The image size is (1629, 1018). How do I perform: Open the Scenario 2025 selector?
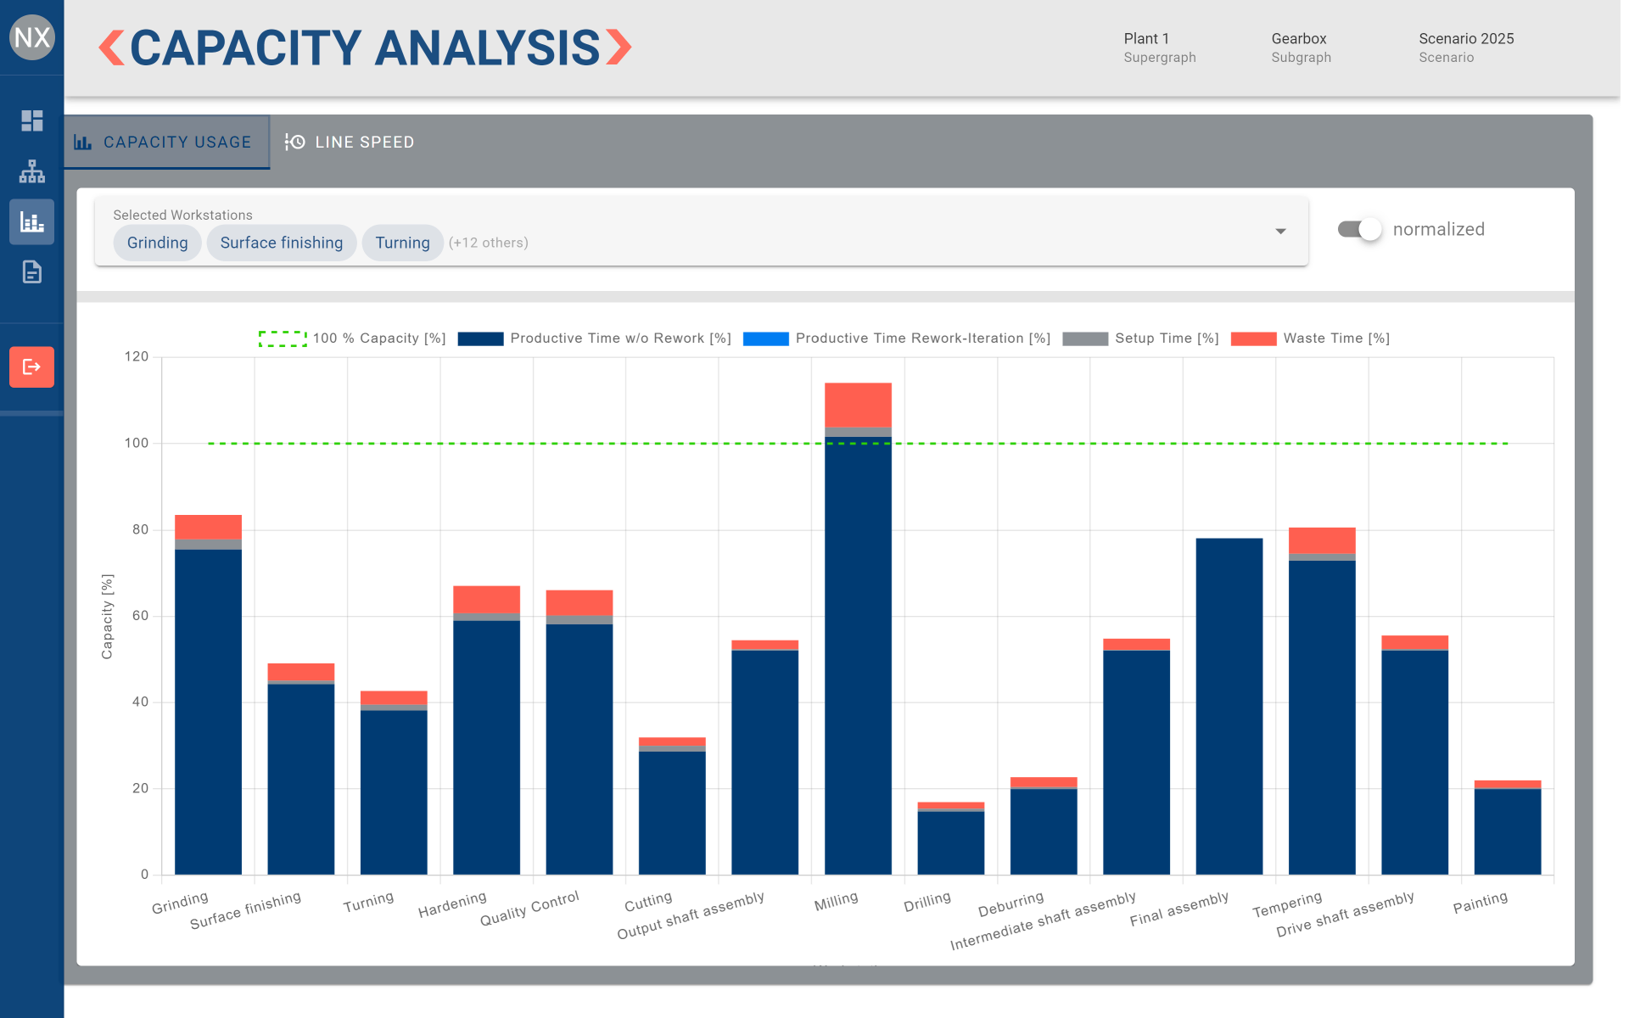tap(1465, 48)
